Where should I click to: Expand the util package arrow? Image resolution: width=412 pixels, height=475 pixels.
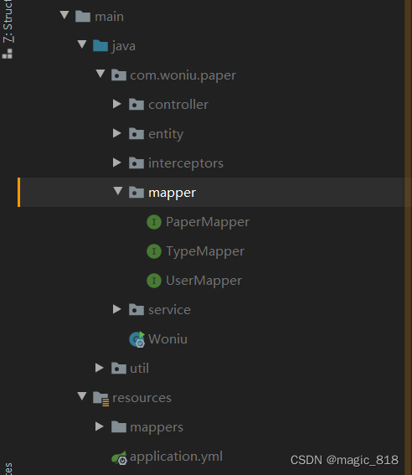tap(100, 368)
